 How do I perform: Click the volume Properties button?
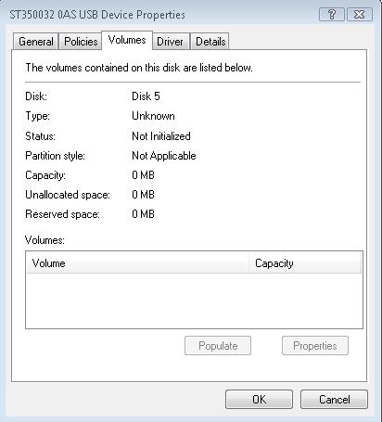click(315, 346)
